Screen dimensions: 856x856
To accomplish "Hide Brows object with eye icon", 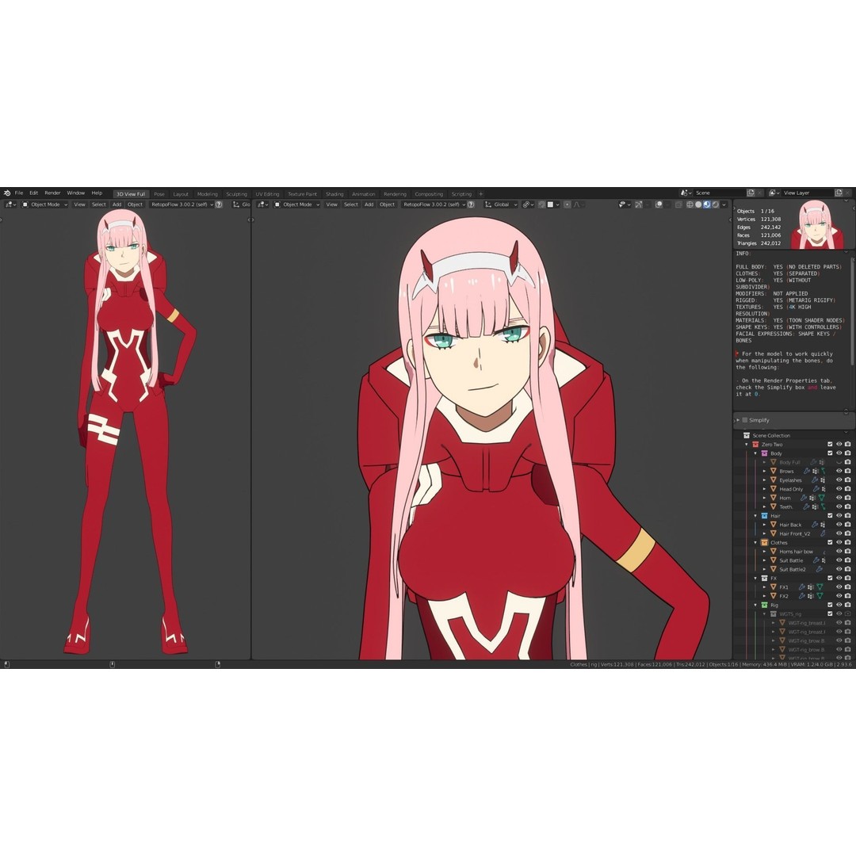I will (839, 471).
